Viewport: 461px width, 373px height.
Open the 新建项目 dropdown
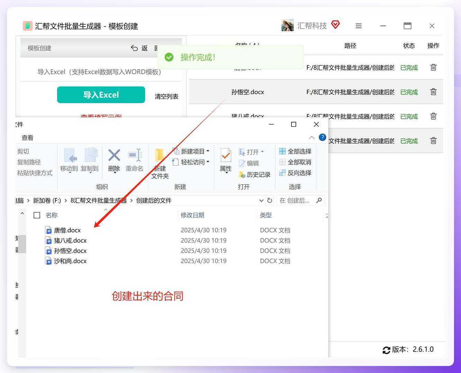[x=191, y=151]
